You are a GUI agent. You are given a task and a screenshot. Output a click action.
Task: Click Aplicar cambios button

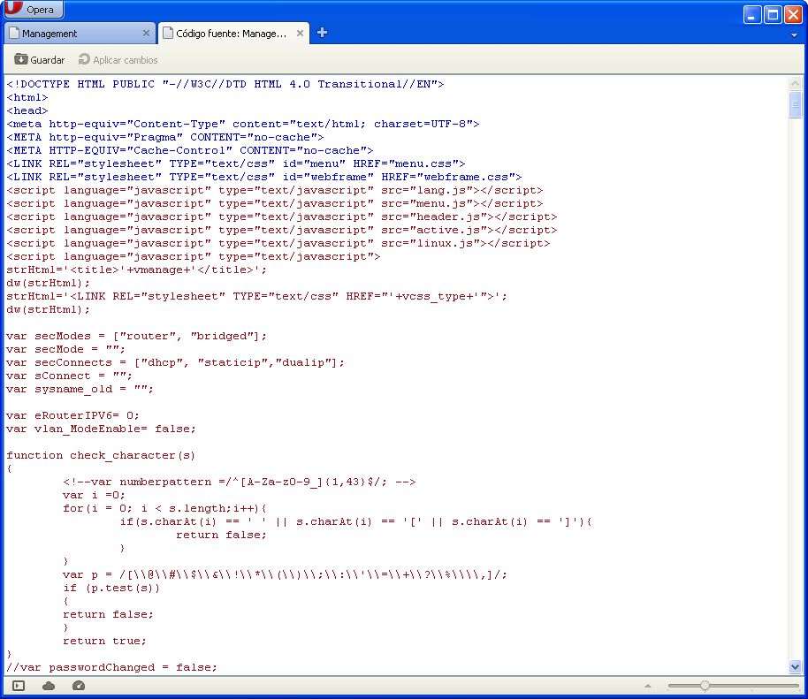[118, 60]
